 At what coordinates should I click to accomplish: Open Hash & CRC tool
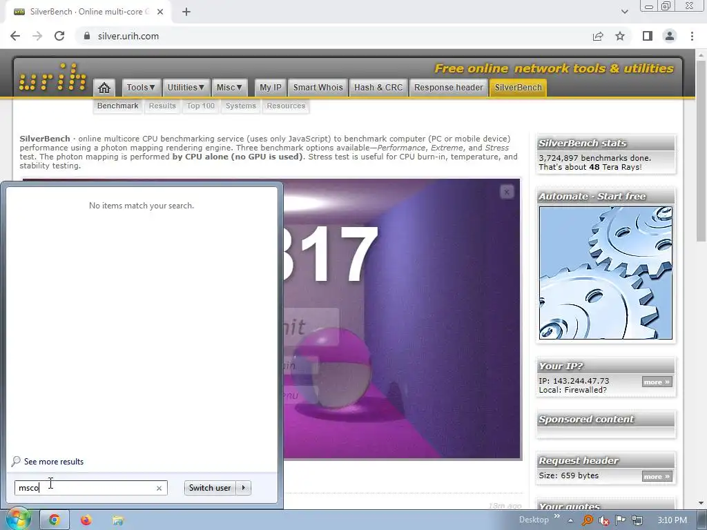[x=378, y=88]
